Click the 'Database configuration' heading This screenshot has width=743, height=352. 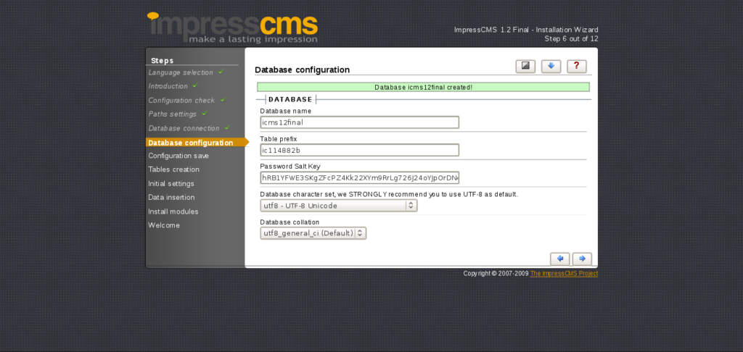pyautogui.click(x=303, y=70)
